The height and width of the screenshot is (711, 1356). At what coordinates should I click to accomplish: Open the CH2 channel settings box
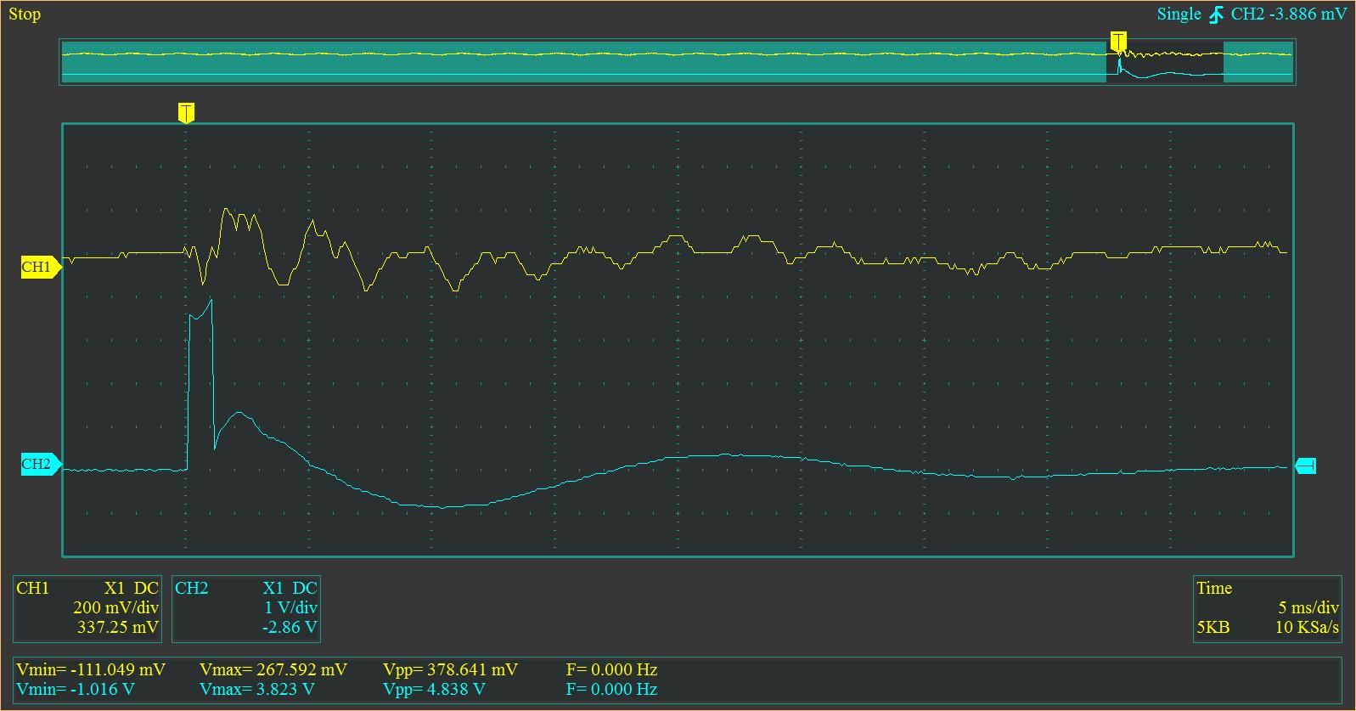(x=246, y=608)
